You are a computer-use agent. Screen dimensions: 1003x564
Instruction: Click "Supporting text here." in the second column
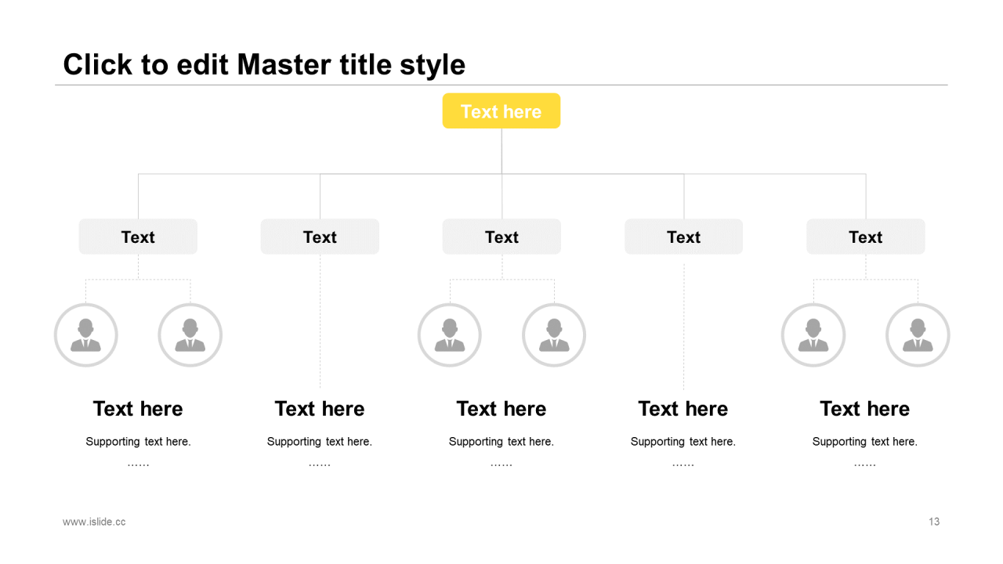[x=320, y=442]
